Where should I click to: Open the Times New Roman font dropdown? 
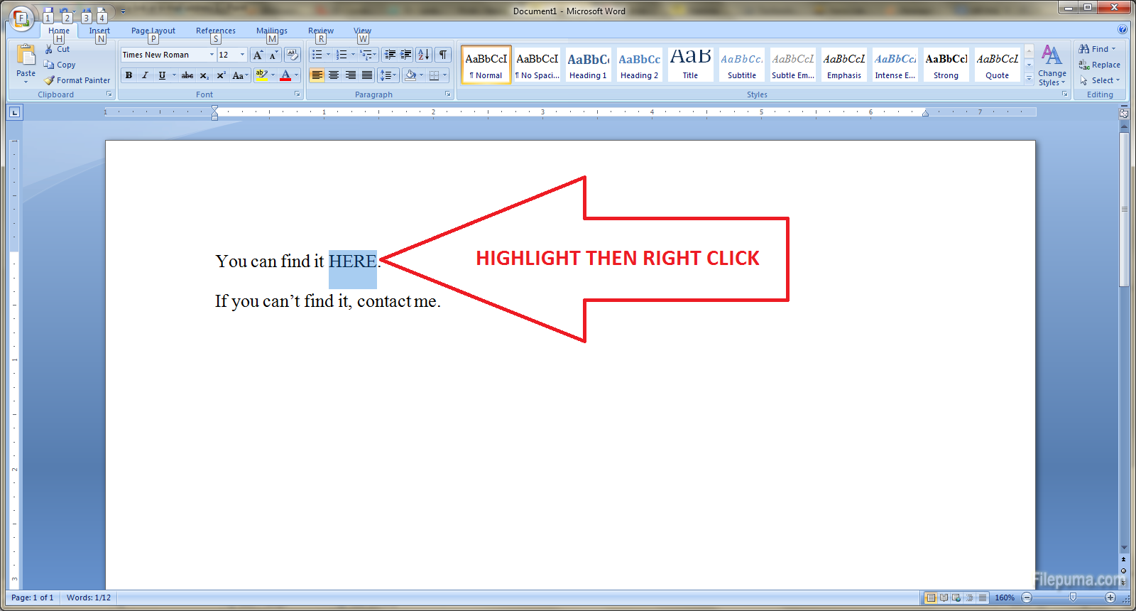[x=212, y=55]
